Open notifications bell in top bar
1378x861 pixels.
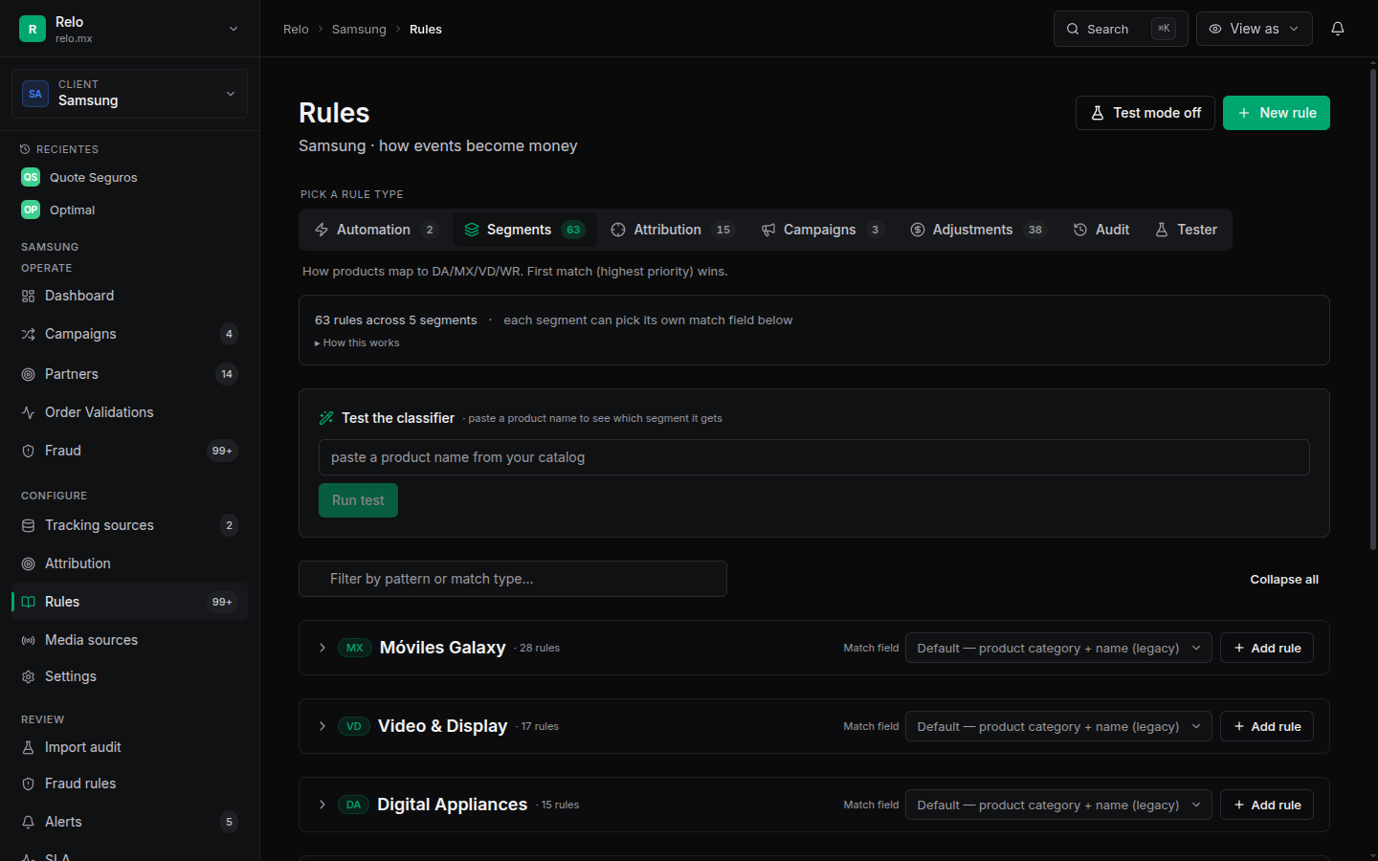[x=1338, y=29]
